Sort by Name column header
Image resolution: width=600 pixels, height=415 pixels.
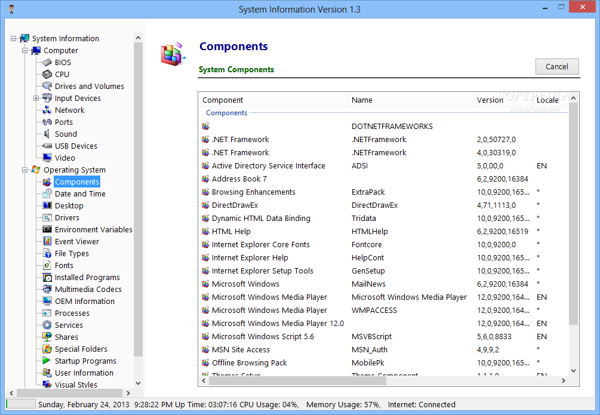click(x=410, y=100)
